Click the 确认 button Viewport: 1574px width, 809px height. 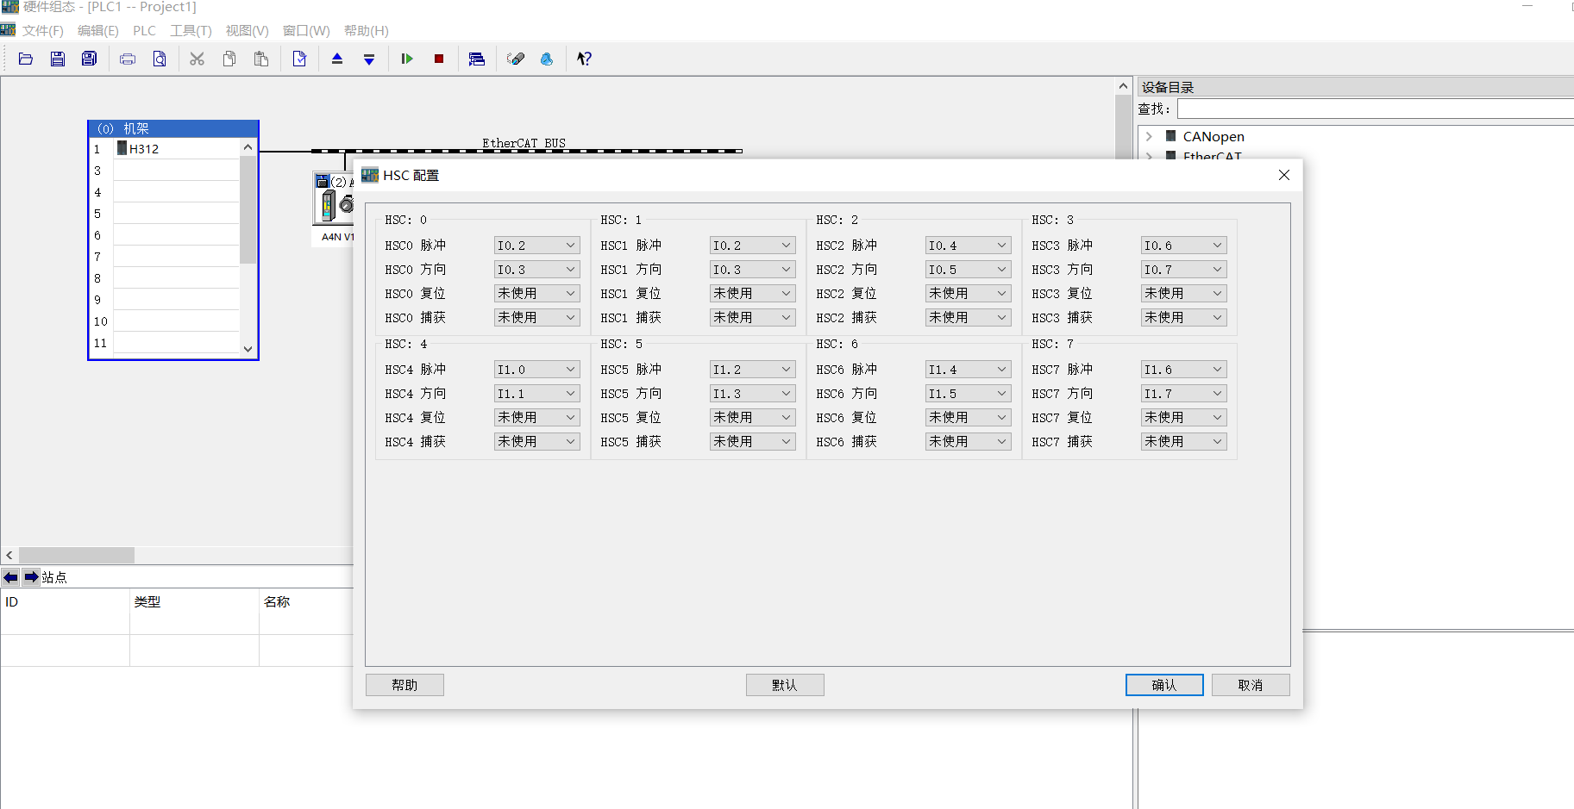coord(1164,685)
